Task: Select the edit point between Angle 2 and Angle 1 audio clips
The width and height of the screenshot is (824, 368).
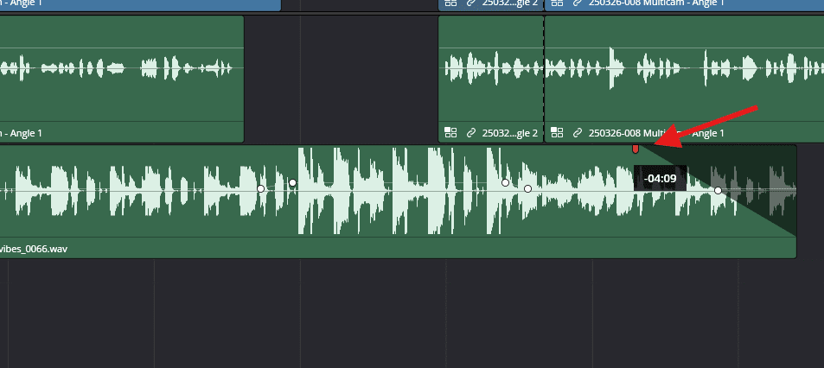Action: coord(544,79)
